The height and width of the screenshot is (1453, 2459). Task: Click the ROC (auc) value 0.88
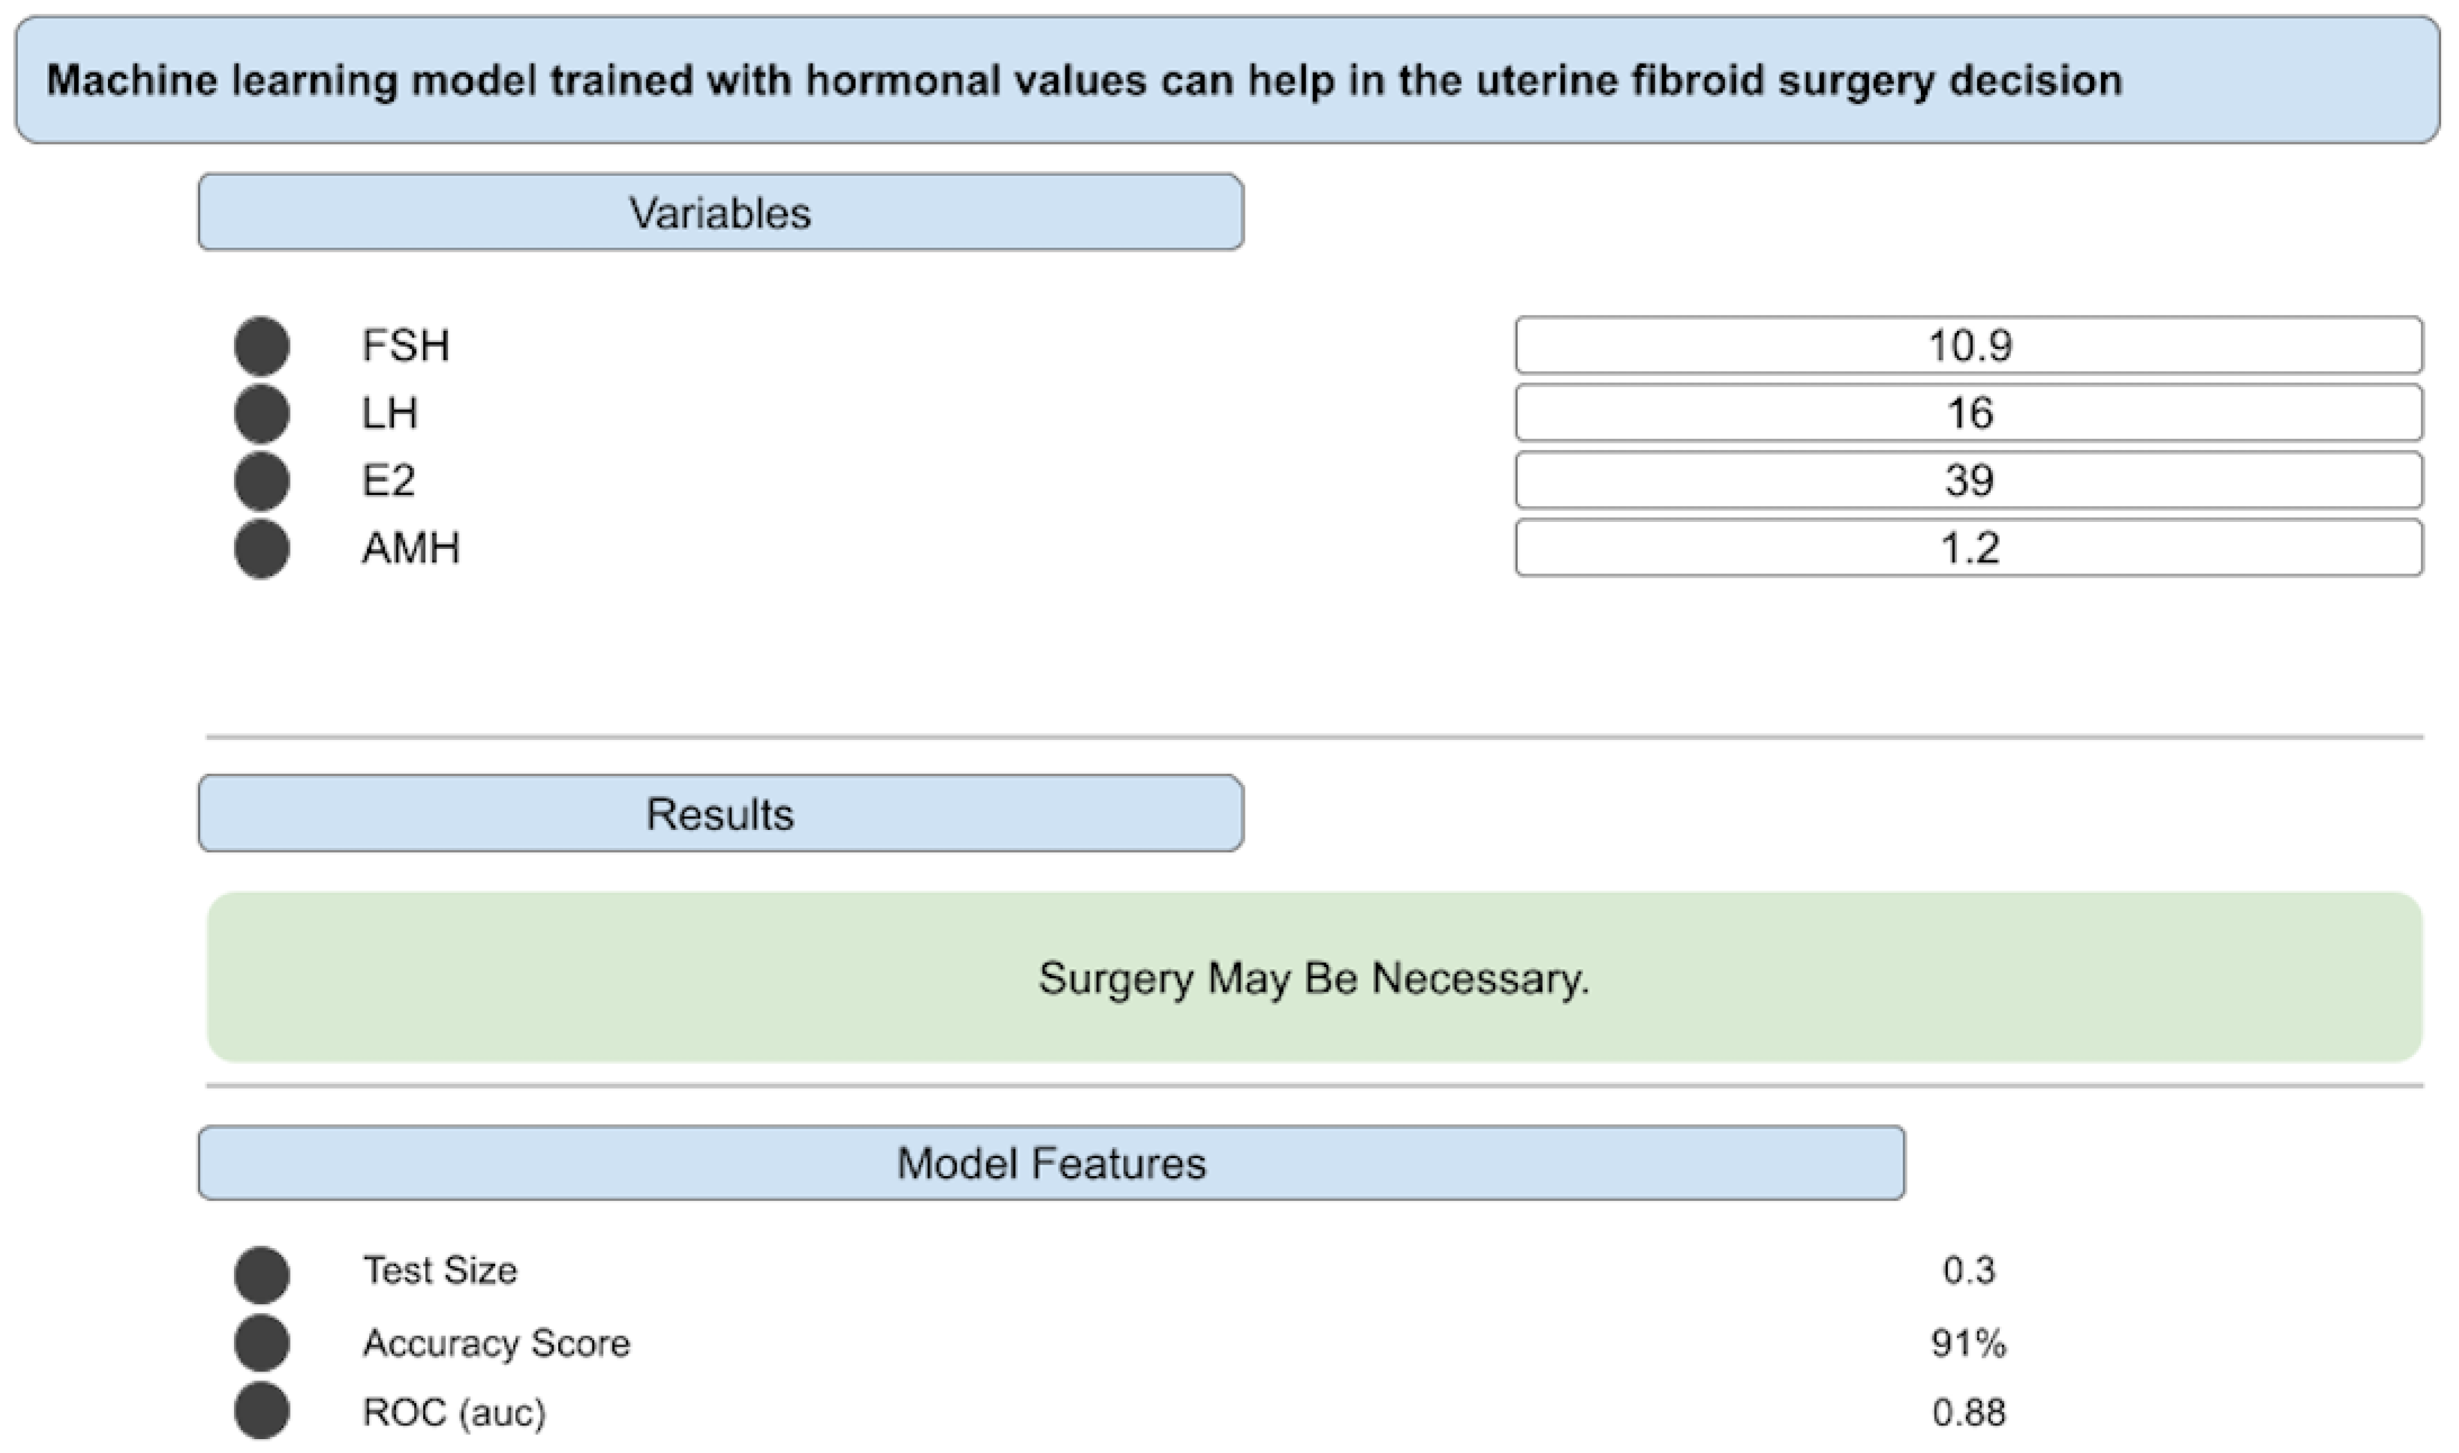(1968, 1412)
